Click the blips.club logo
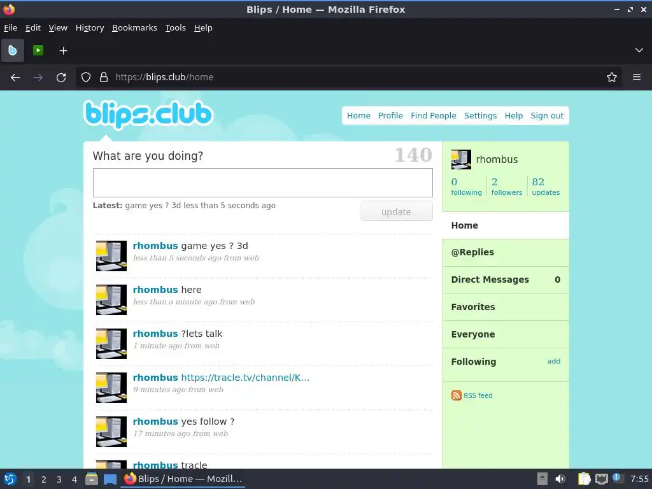652x489 pixels. [148, 115]
